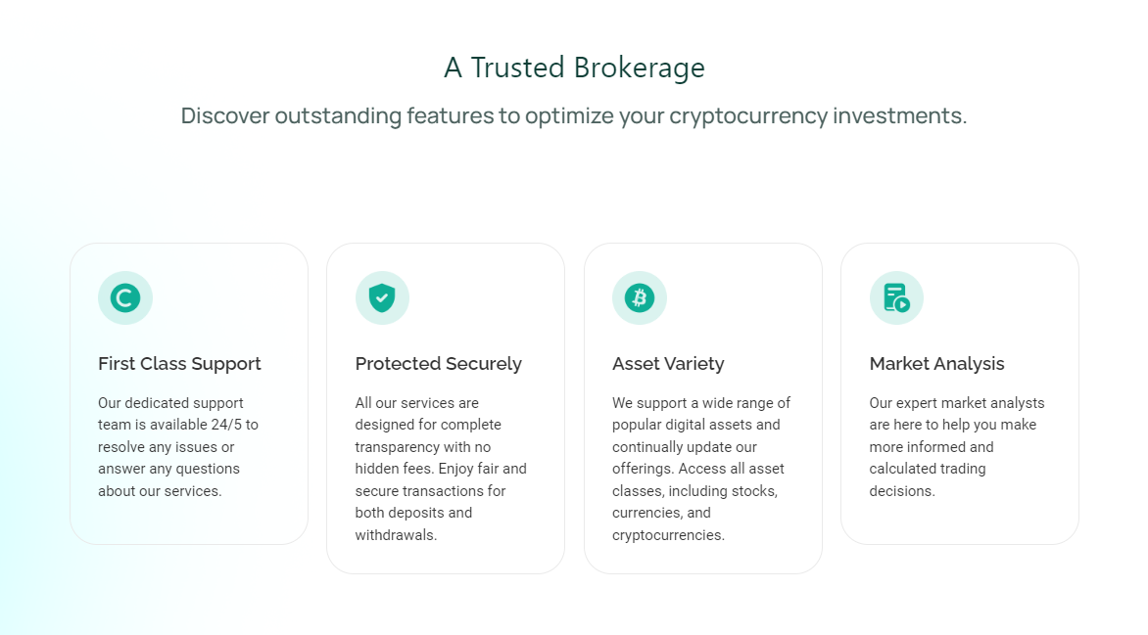Select the Protected Securely heading
Image resolution: width=1148 pixels, height=635 pixels.
tap(438, 364)
